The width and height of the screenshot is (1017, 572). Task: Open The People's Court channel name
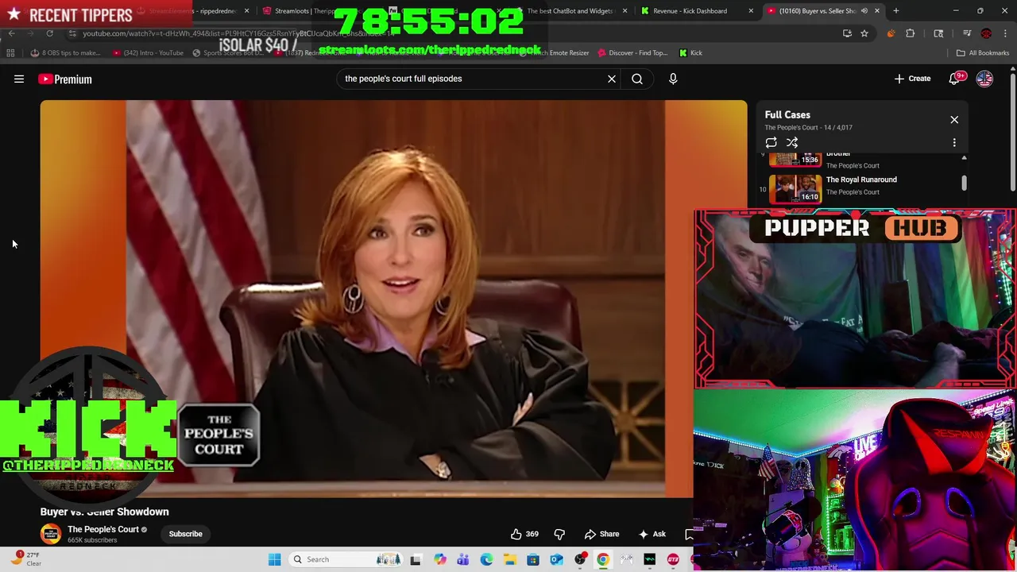pos(103,529)
